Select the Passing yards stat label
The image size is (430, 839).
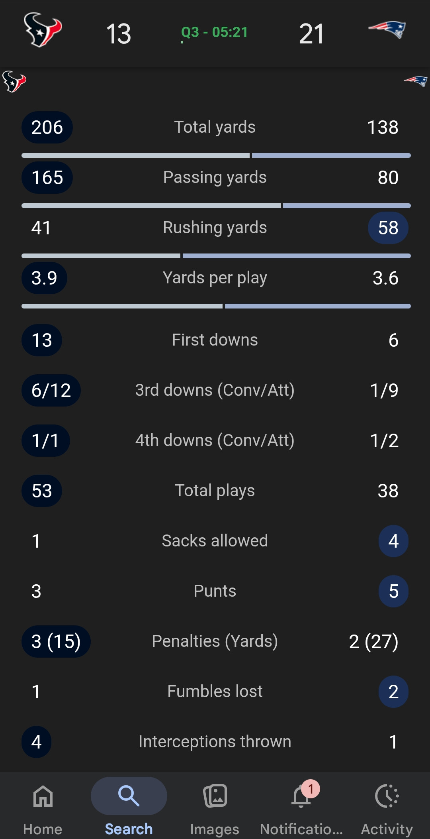coord(215,177)
